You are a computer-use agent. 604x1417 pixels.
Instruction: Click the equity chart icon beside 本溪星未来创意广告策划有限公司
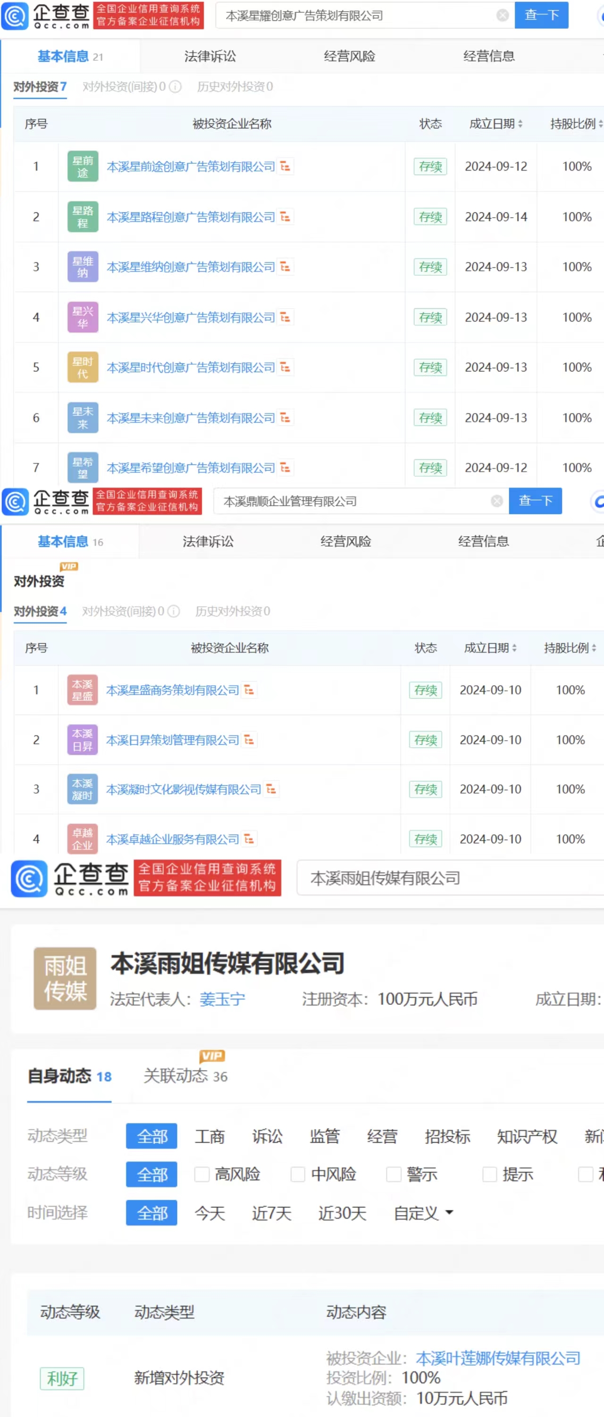point(285,418)
